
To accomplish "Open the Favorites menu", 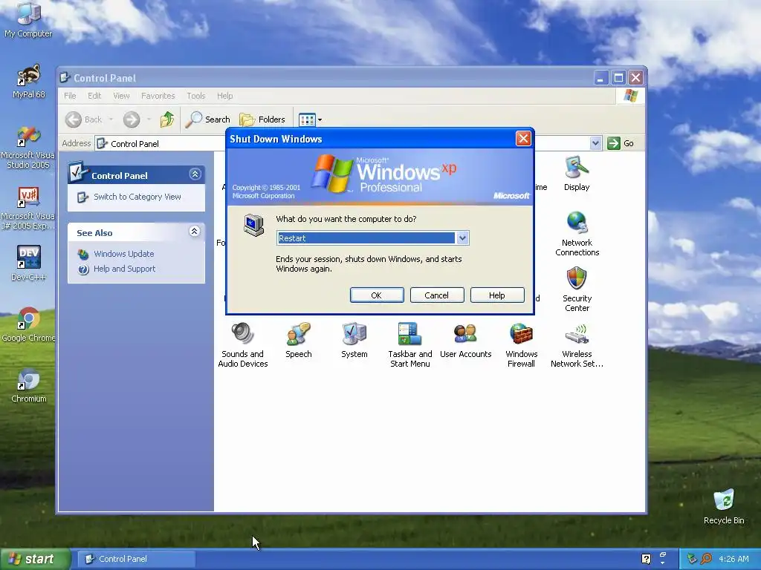I will pyautogui.click(x=158, y=96).
